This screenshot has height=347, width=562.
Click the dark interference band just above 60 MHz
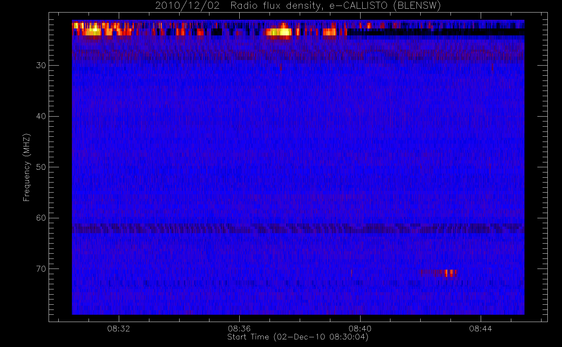[298, 228]
